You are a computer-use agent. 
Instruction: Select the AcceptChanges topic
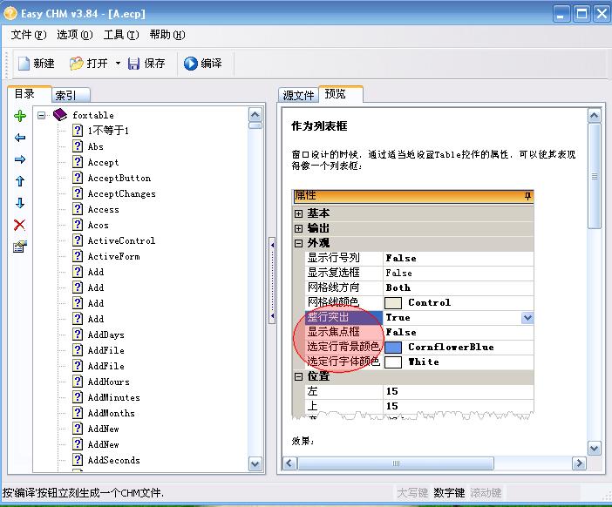coord(121,194)
